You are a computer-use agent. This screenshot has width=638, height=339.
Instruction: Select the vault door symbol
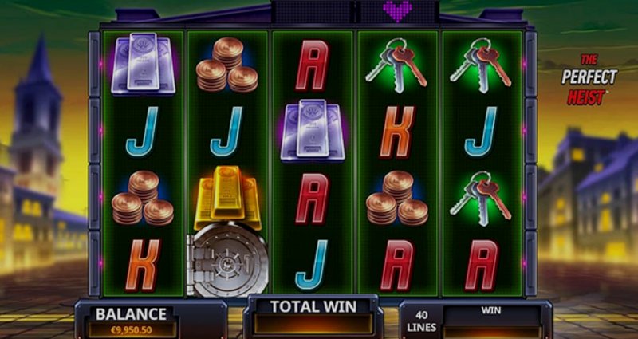pos(227,260)
